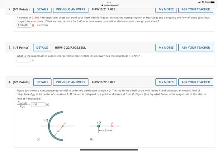Open MY NOTES for question 3
Viewport: 218px width, 152px height.
tap(166, 48)
